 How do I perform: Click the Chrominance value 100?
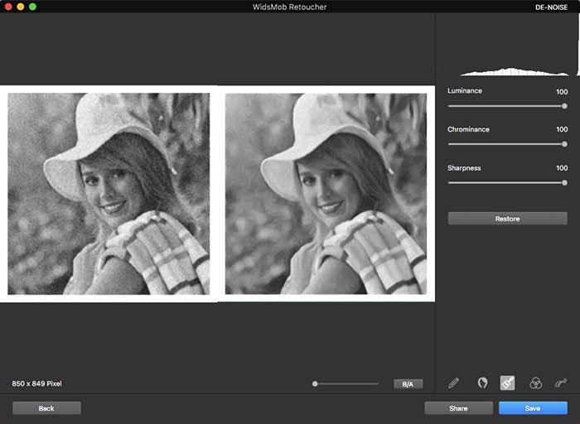pos(562,129)
